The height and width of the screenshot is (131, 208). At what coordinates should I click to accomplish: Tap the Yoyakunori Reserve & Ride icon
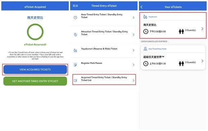75,50
